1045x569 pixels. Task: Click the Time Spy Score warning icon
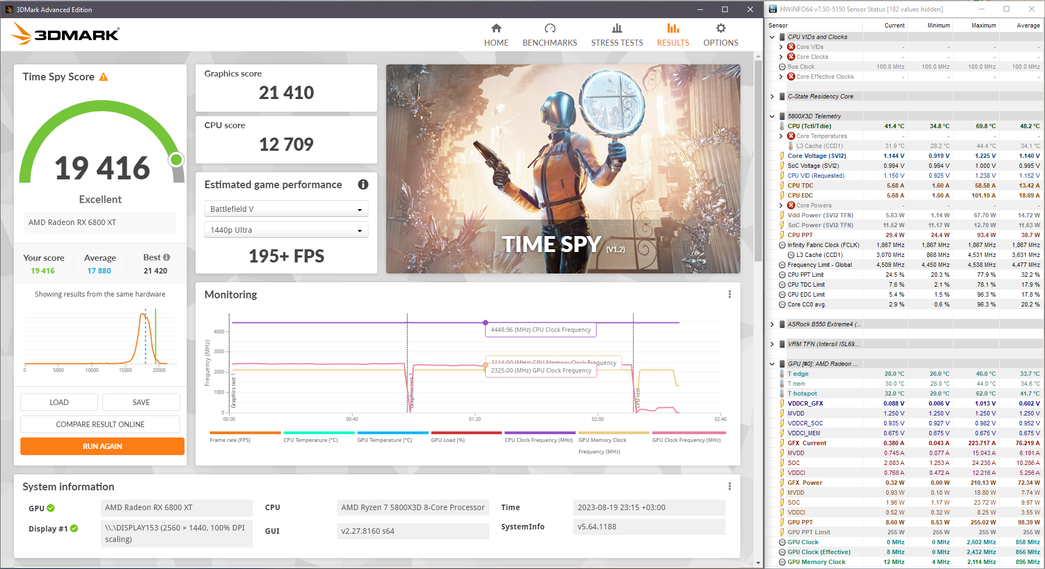pos(104,77)
